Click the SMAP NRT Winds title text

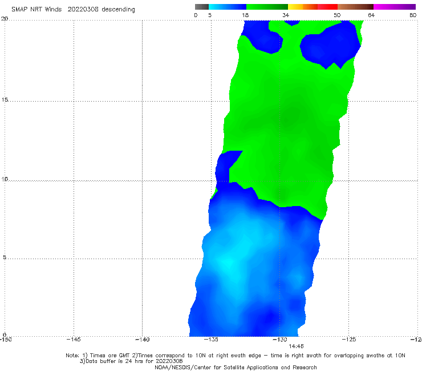point(36,9)
